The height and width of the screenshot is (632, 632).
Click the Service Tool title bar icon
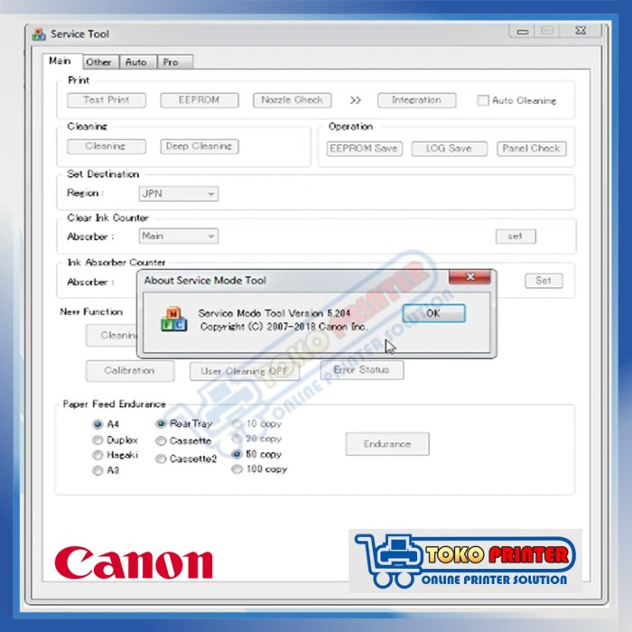[x=39, y=34]
